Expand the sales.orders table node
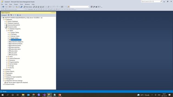 [x=8, y=51]
